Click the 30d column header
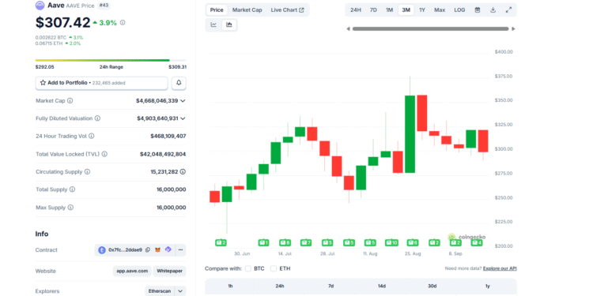This screenshot has width=593, height=296. click(x=432, y=287)
